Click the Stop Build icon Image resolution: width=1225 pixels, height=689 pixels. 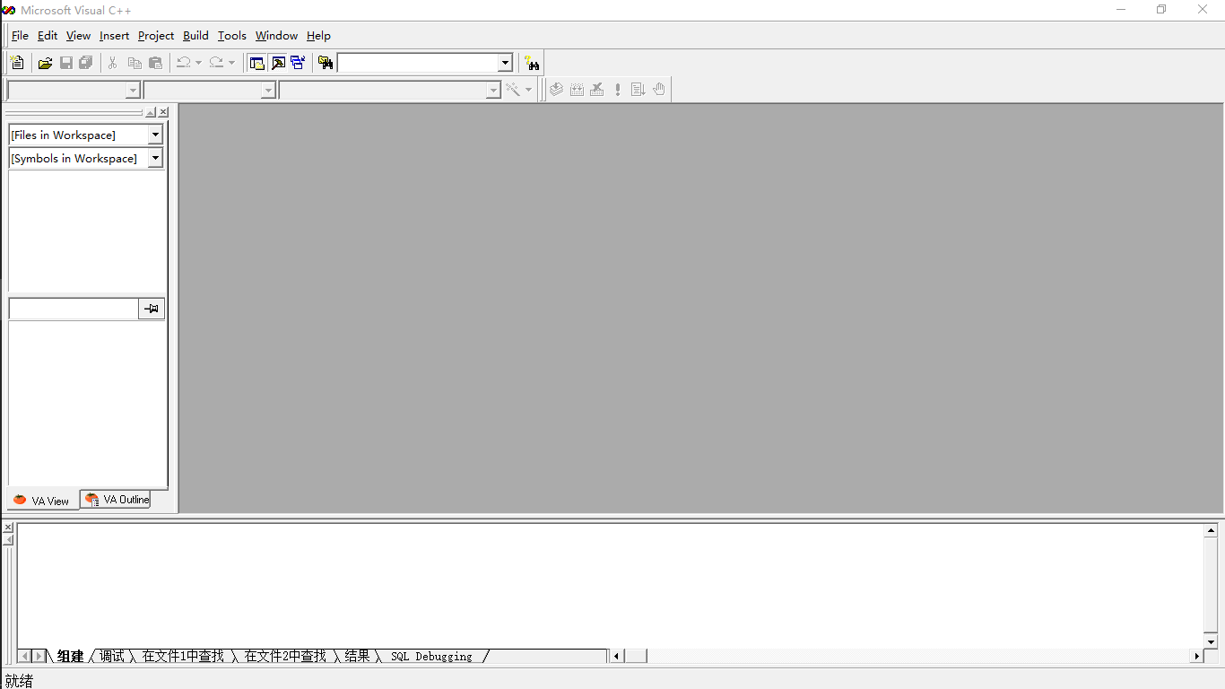[x=597, y=90]
